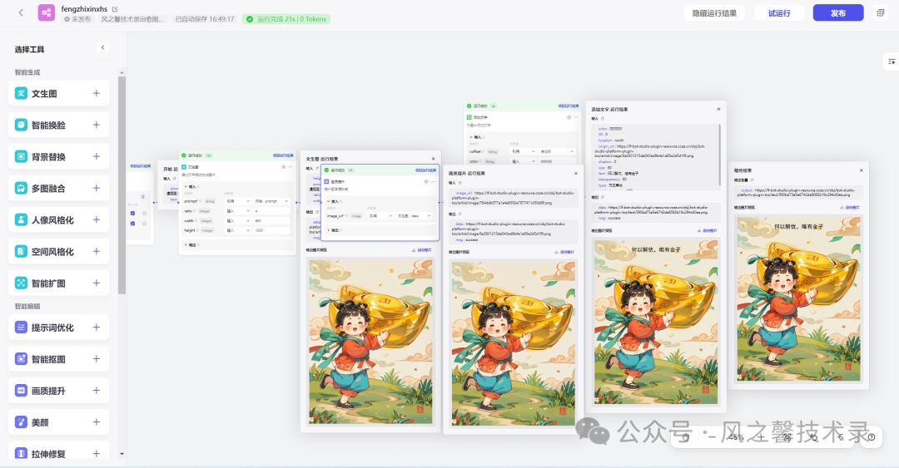Toggle the second checkbox in the start node
899x468 pixels.
tap(133, 224)
